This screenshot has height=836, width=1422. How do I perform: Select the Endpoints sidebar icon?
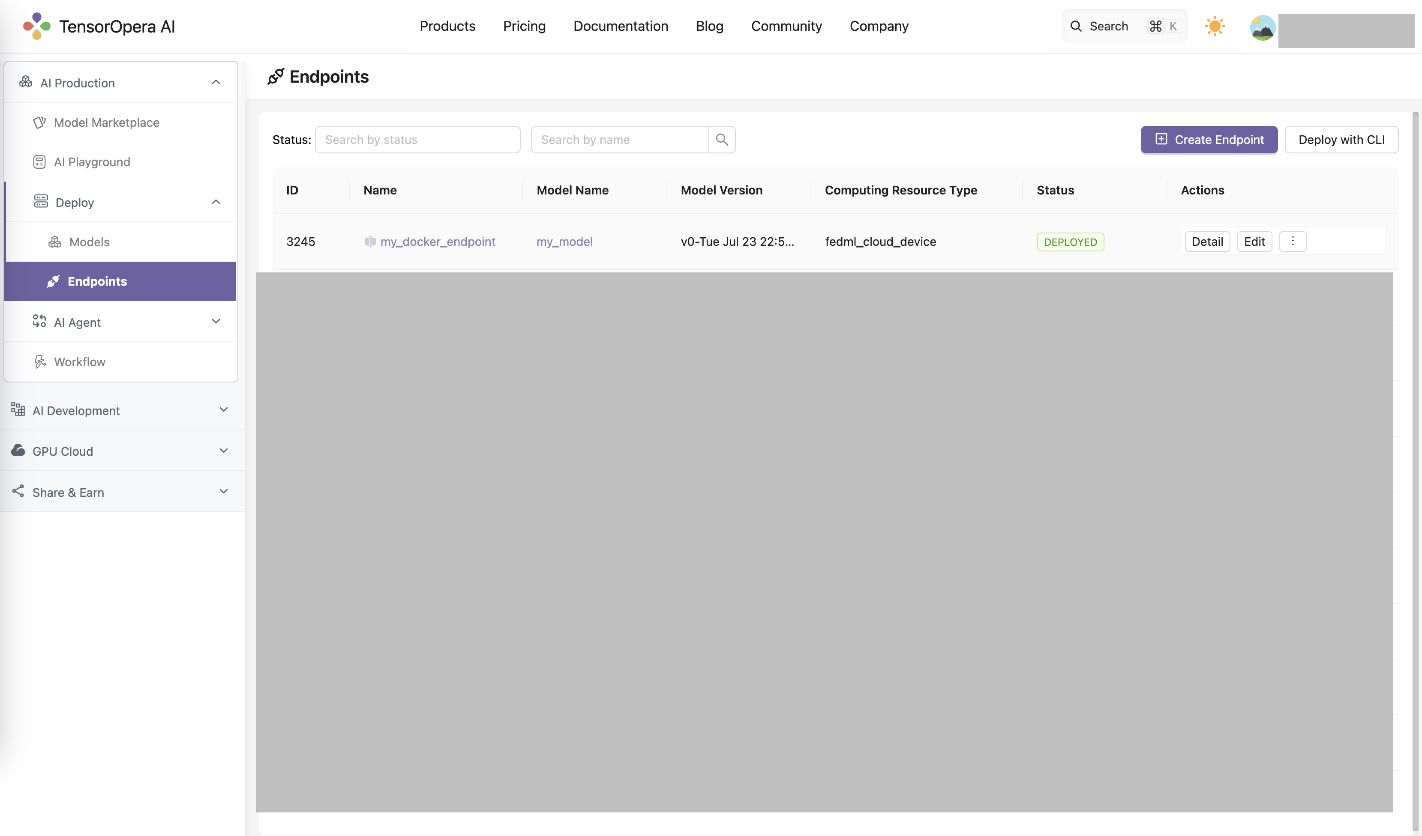tap(53, 281)
